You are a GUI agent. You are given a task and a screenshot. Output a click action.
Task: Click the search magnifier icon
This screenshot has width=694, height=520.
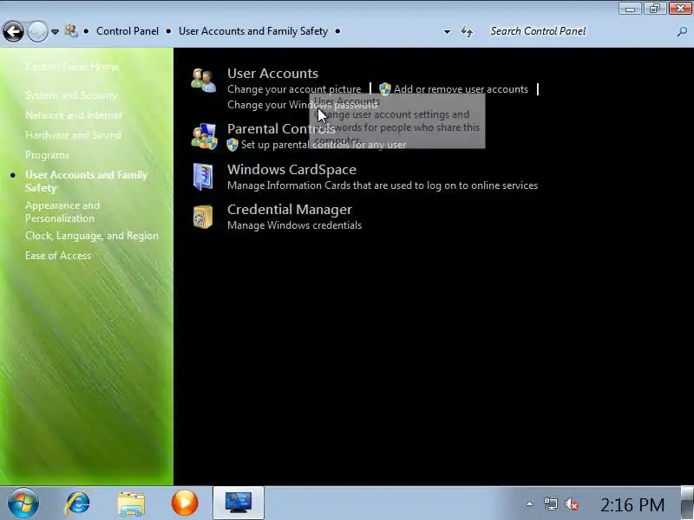point(682,31)
